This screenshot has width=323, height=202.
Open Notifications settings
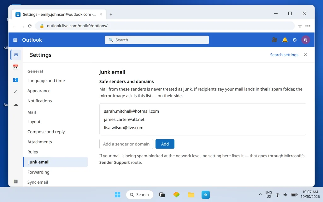39,101
